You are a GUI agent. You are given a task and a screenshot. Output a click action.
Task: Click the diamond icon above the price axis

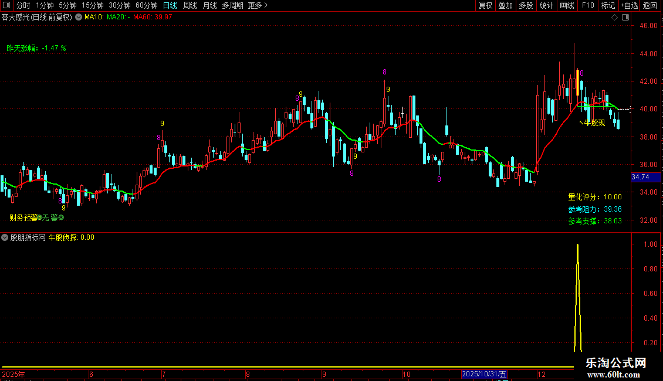pyautogui.click(x=614, y=18)
